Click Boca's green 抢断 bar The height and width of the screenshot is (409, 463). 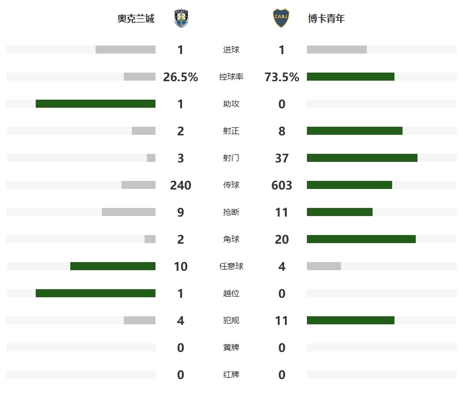(340, 212)
